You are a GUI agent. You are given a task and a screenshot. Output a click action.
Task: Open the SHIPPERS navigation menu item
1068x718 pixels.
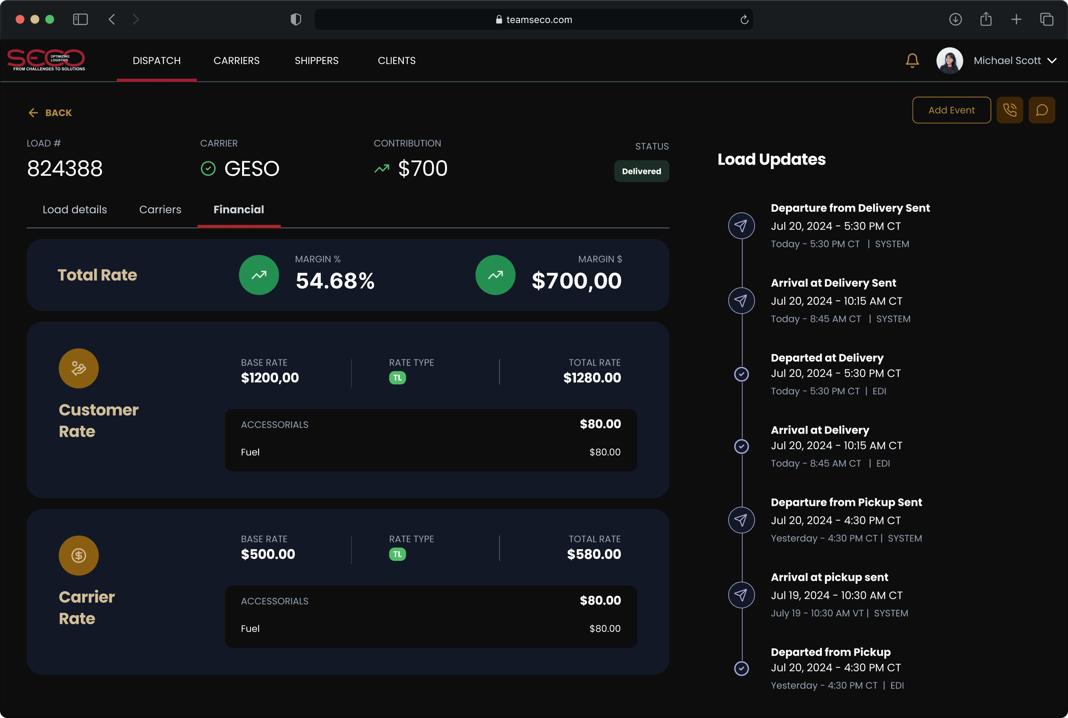[x=316, y=60]
